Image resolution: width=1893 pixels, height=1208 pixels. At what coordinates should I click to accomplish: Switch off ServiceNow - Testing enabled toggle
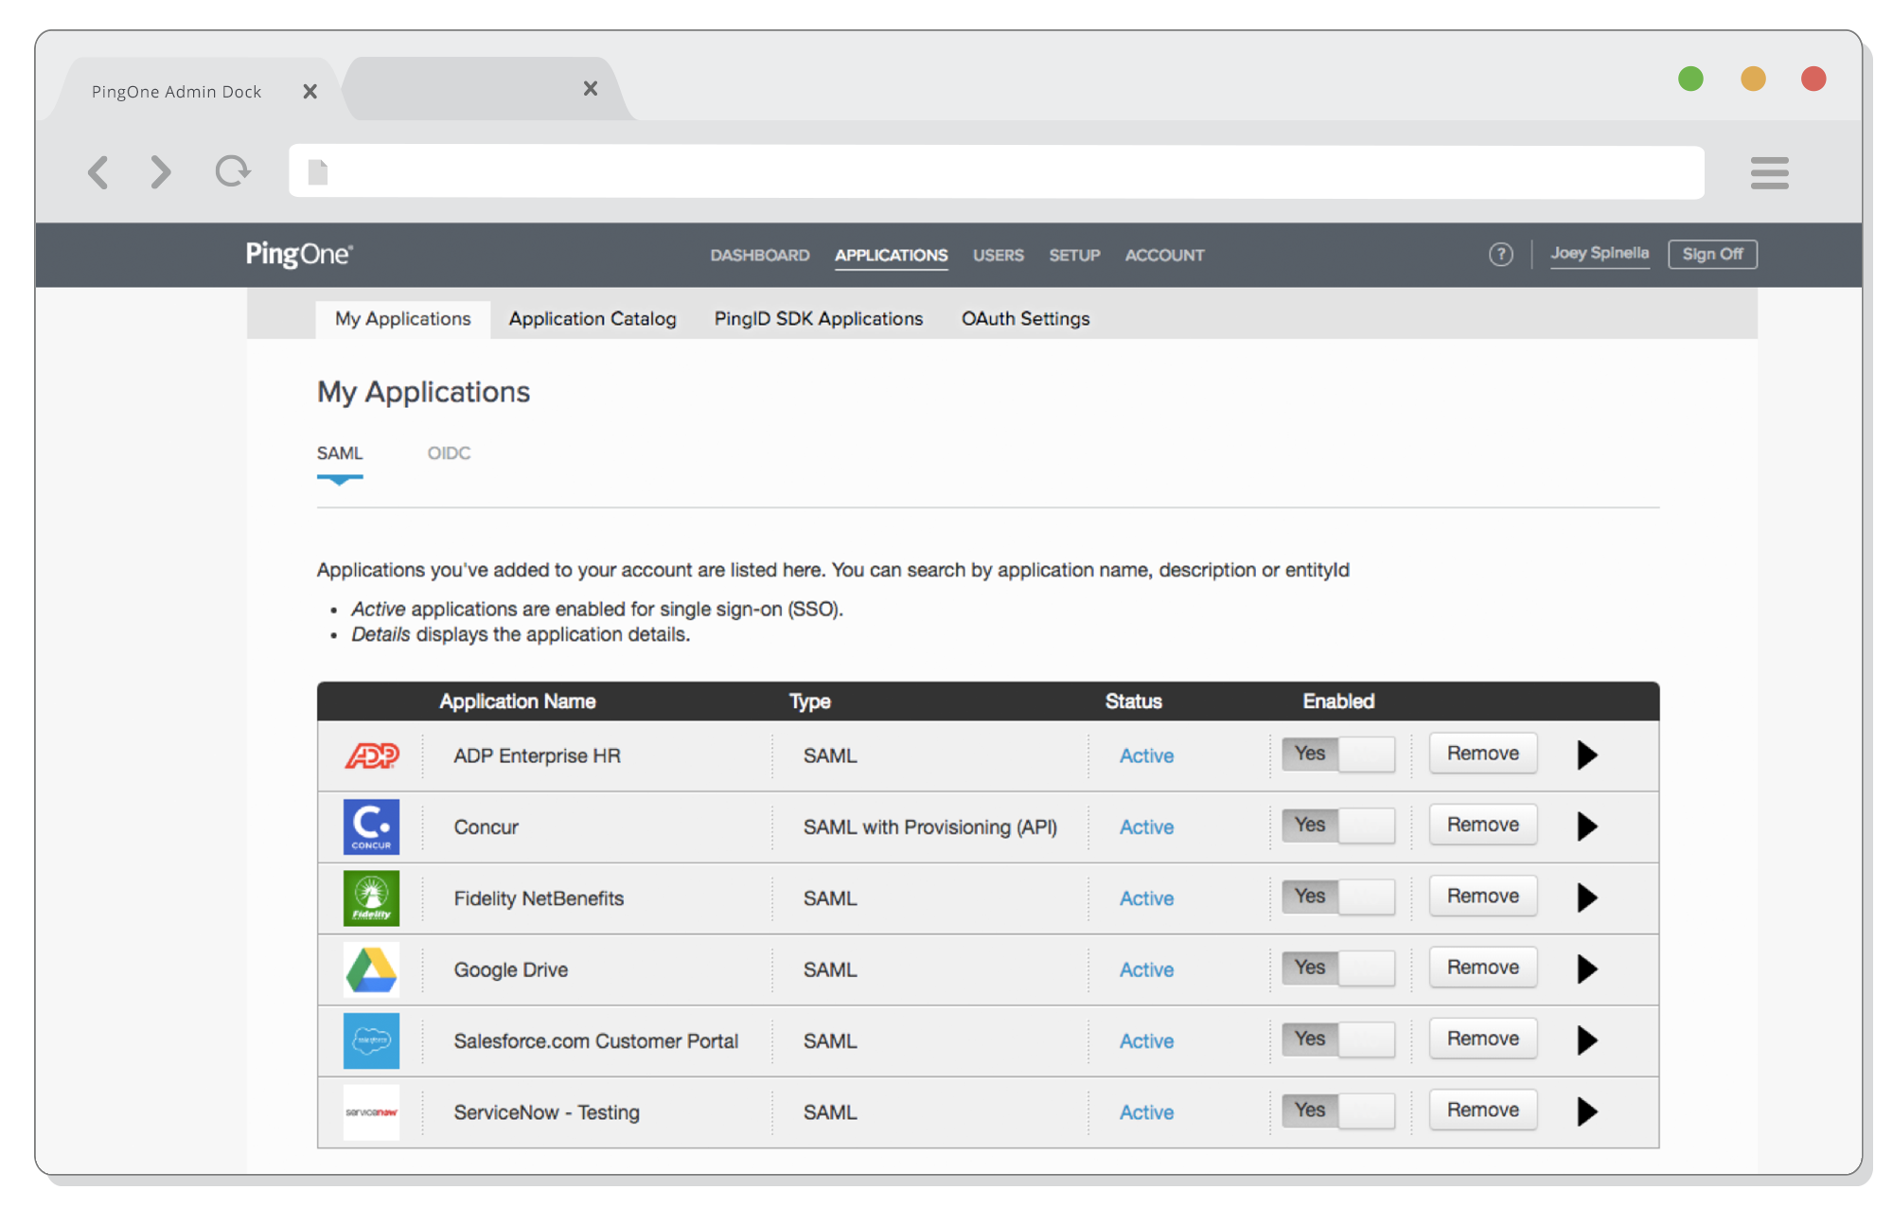coord(1337,1110)
